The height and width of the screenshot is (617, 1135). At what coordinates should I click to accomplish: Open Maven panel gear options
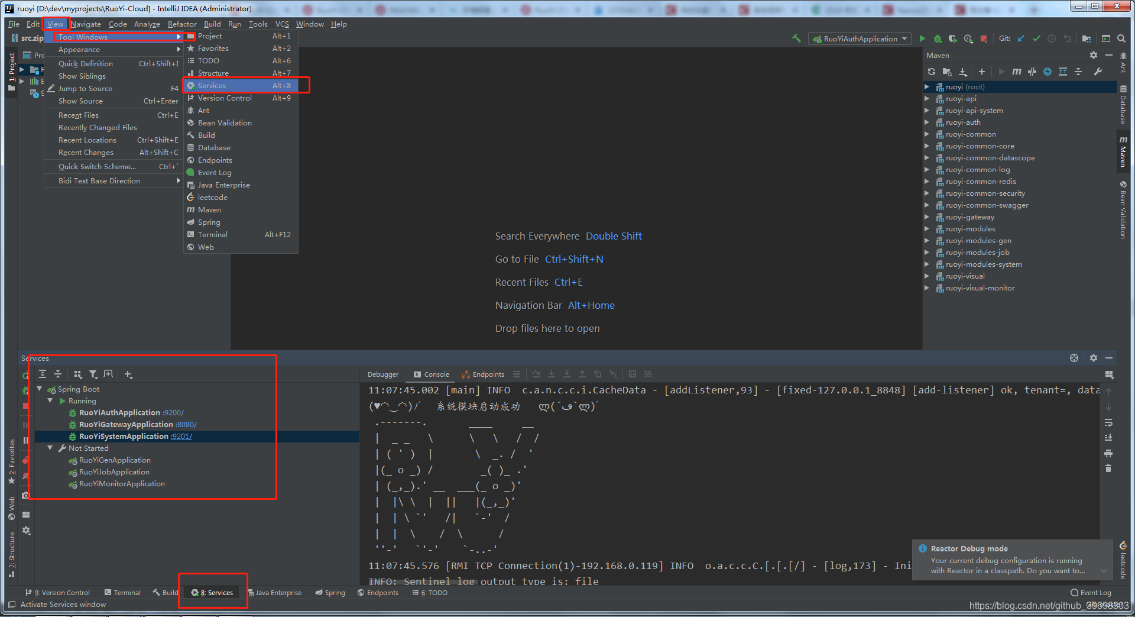click(x=1094, y=55)
